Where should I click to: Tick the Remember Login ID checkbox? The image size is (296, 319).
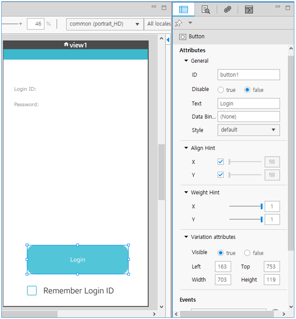click(x=32, y=291)
